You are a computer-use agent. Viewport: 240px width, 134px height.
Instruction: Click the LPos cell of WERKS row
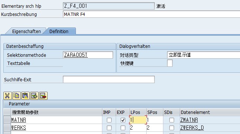tap(138, 128)
